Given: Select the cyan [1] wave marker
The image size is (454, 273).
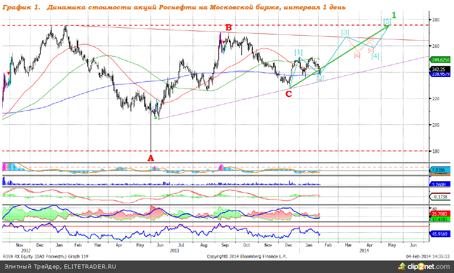Looking at the screenshot, I should pos(298,52).
